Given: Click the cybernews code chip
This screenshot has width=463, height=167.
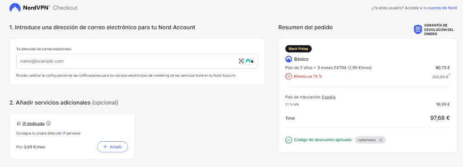Looking at the screenshot, I should [x=370, y=140].
